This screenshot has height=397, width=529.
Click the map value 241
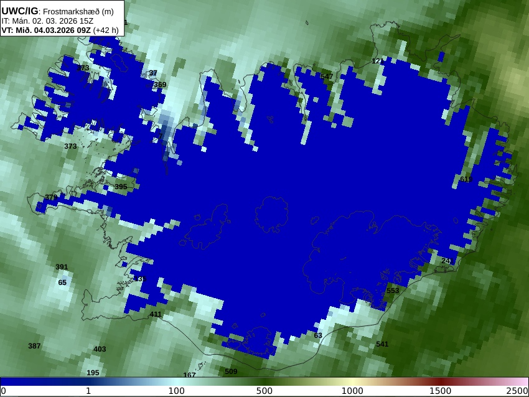447,261
